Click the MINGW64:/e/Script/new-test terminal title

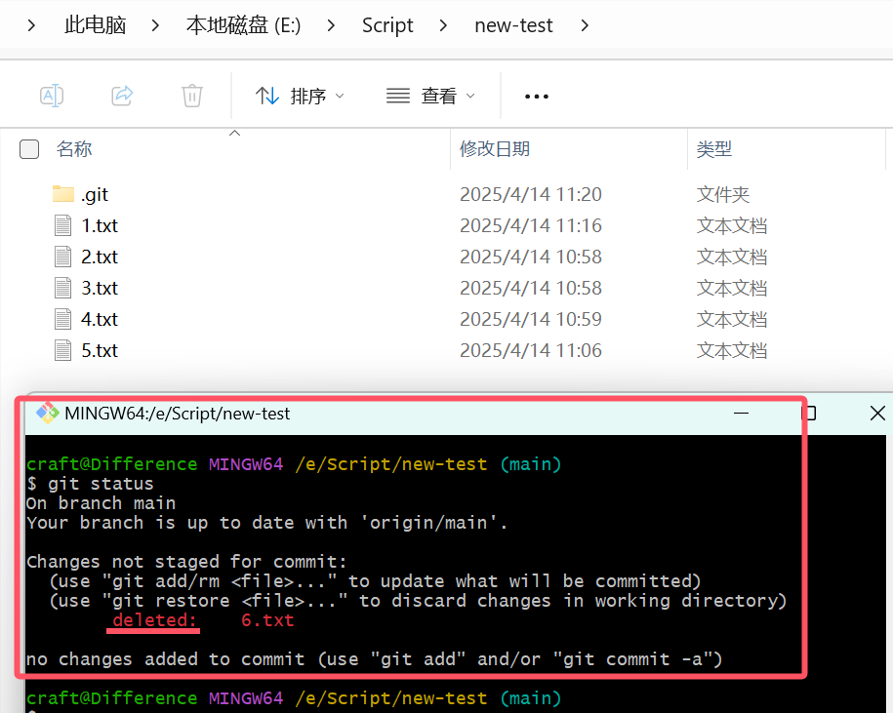tap(177, 414)
